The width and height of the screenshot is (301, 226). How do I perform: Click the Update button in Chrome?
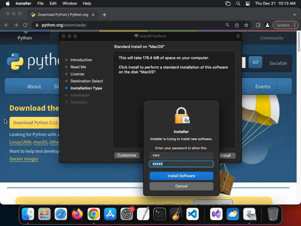coord(283,25)
